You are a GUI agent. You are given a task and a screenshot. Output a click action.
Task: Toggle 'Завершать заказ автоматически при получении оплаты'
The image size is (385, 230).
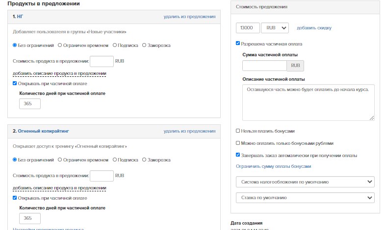(238, 155)
